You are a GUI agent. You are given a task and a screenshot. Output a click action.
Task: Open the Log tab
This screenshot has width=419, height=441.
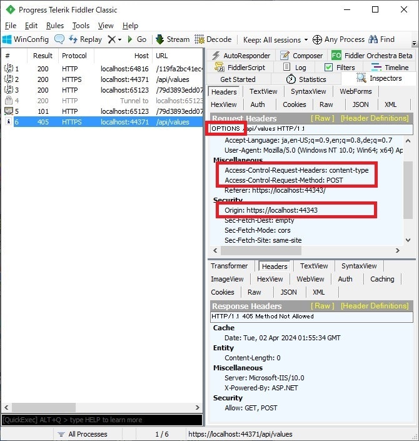(x=295, y=68)
